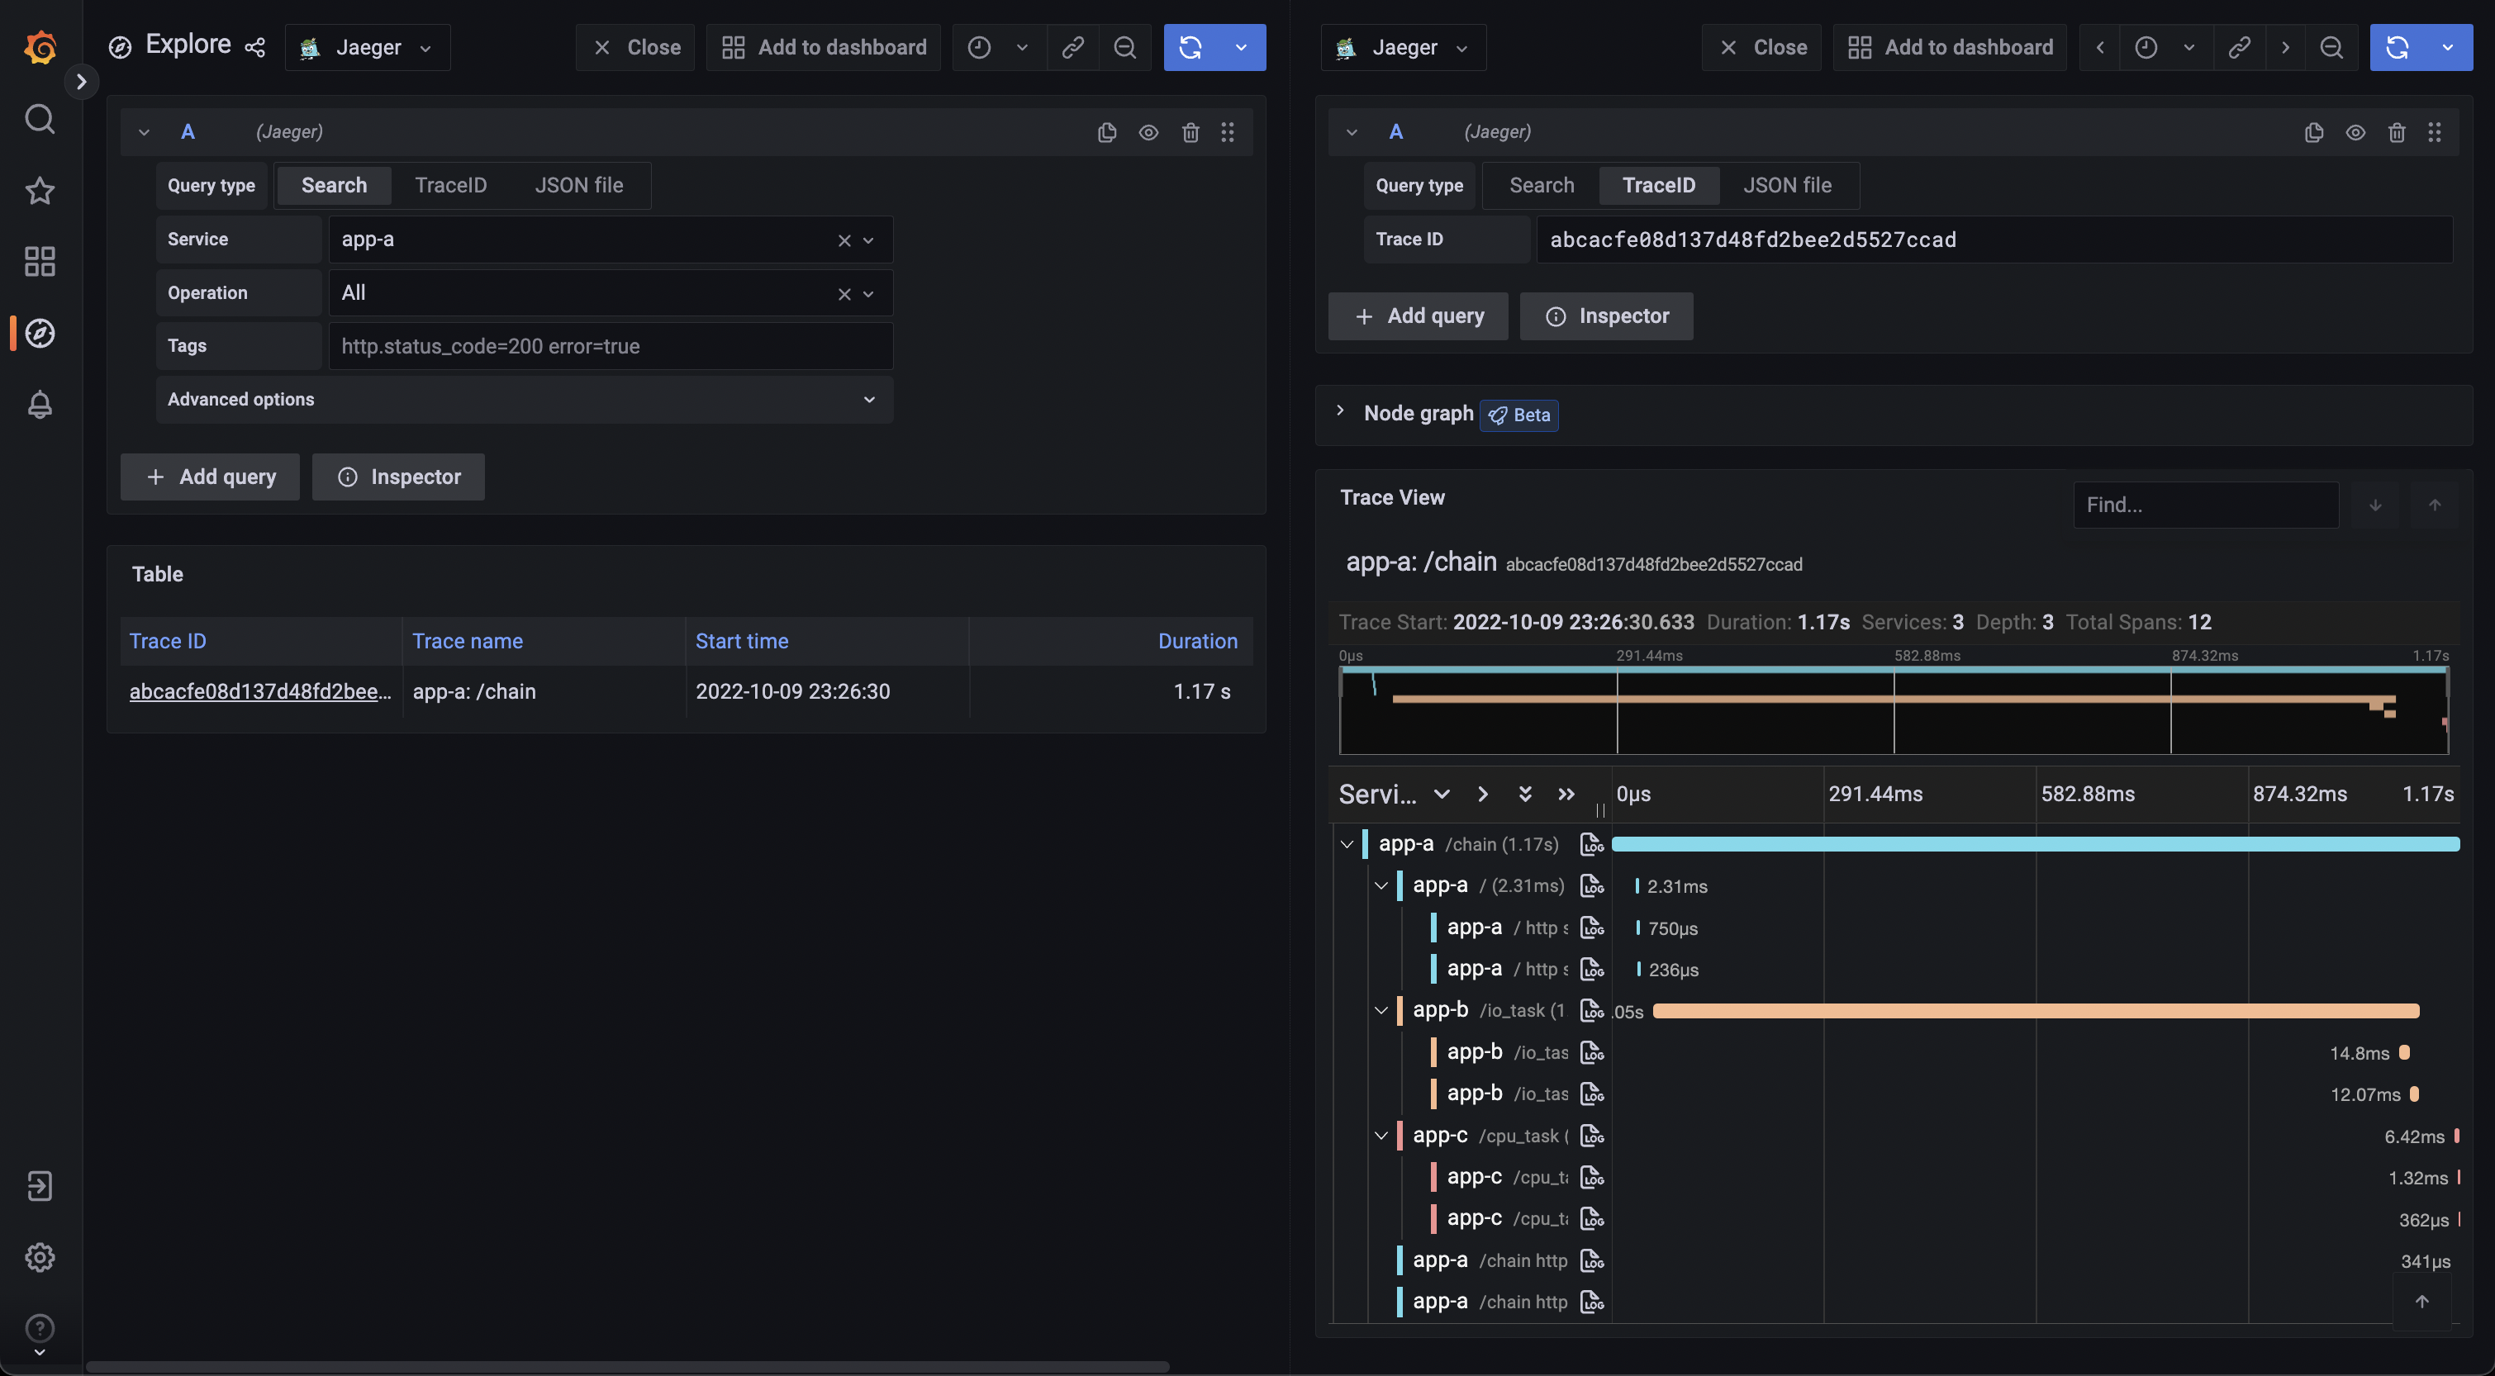Collapse the app-c /cpu_task span row
Screen dimensions: 2495x1376
click(x=1381, y=1136)
